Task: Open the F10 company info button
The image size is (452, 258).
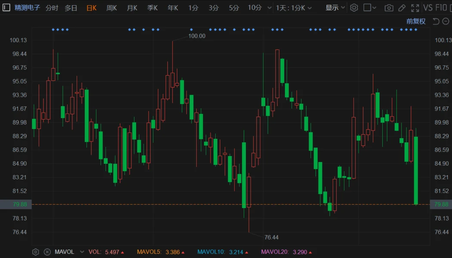Action: (x=442, y=8)
